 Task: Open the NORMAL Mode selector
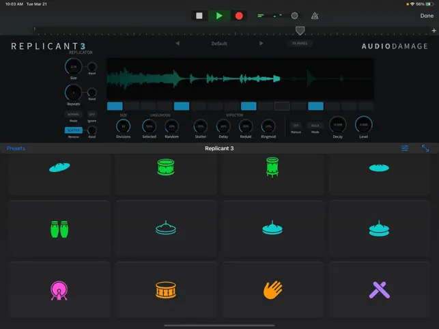(x=73, y=114)
